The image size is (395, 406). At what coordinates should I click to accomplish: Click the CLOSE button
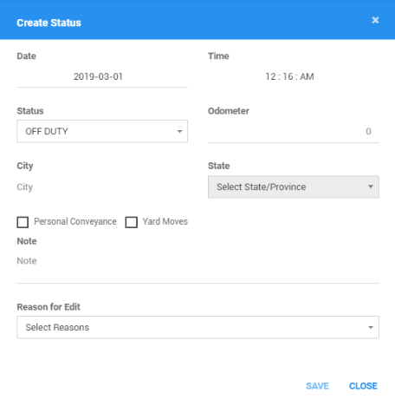click(363, 386)
